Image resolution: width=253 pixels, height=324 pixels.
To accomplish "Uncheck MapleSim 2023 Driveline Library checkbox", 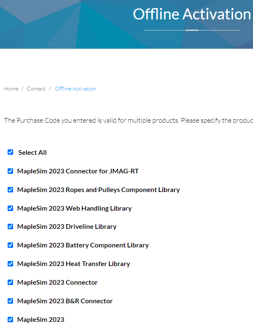I will [10, 227].
